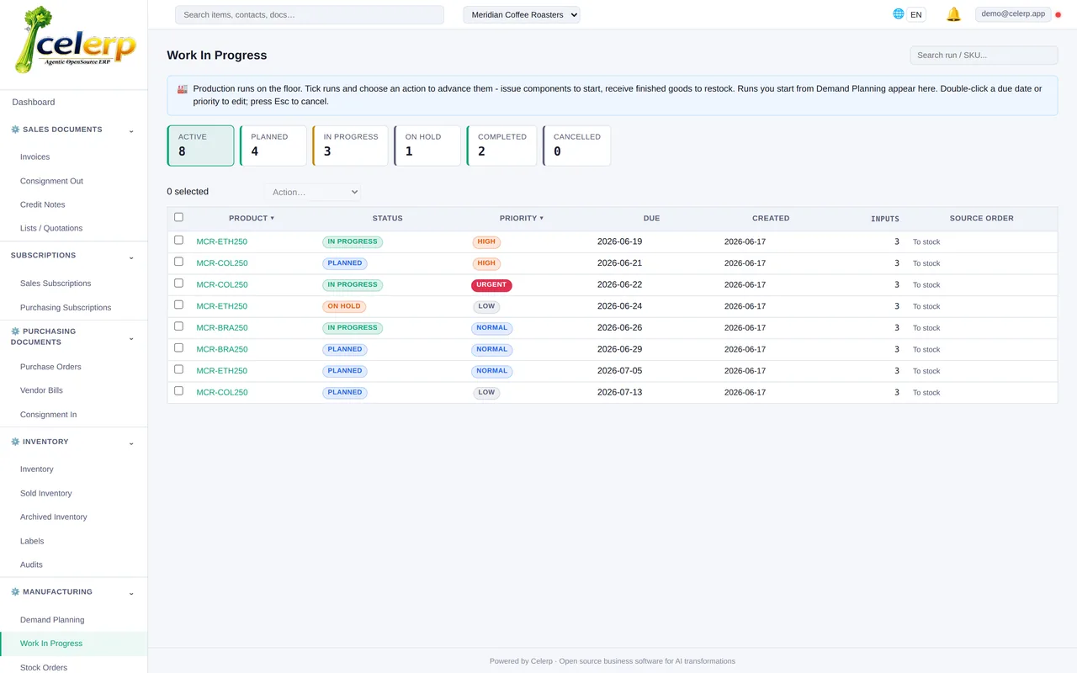This screenshot has width=1077, height=673.
Task: Filter by the In Progress status card
Action: click(x=350, y=146)
